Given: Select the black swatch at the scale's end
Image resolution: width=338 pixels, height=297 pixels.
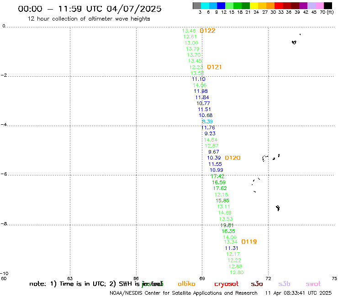Looking at the screenshot, I should click(x=327, y=5).
